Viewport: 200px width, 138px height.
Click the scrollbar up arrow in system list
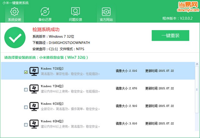[197, 64]
